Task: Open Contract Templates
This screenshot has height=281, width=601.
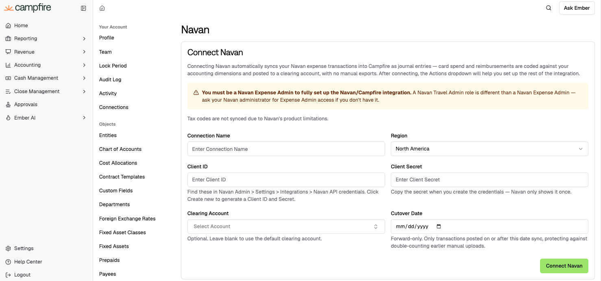Action: click(122, 177)
